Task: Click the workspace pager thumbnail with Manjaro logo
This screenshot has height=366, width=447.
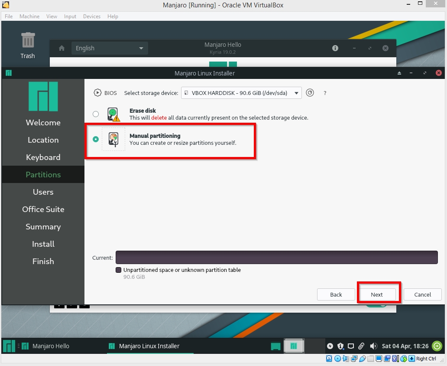Action: [294, 346]
